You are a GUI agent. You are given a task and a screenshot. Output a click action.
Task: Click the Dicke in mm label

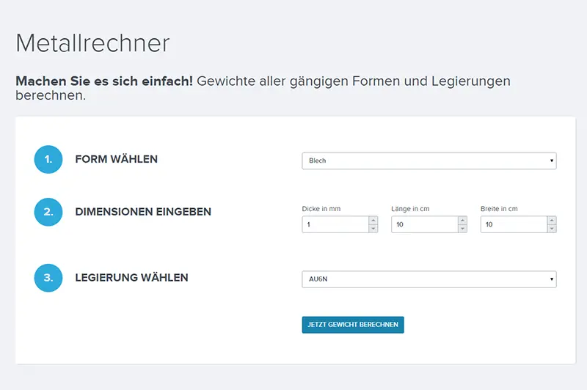coord(321,209)
